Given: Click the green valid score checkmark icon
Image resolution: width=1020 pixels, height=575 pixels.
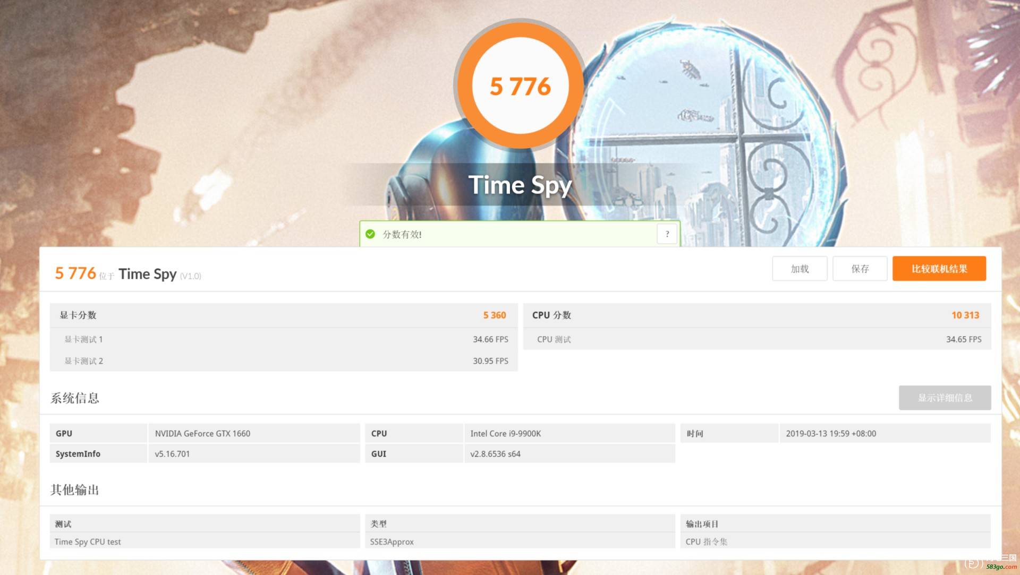Looking at the screenshot, I should pyautogui.click(x=370, y=234).
